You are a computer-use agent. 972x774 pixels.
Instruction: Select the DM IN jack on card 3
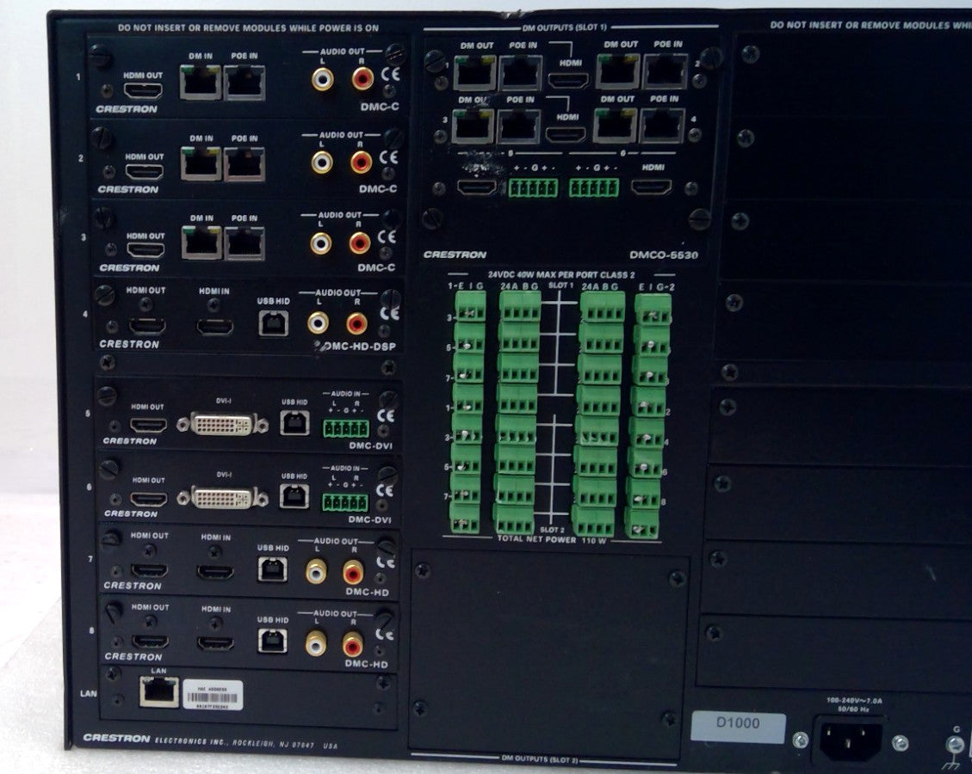tap(201, 243)
